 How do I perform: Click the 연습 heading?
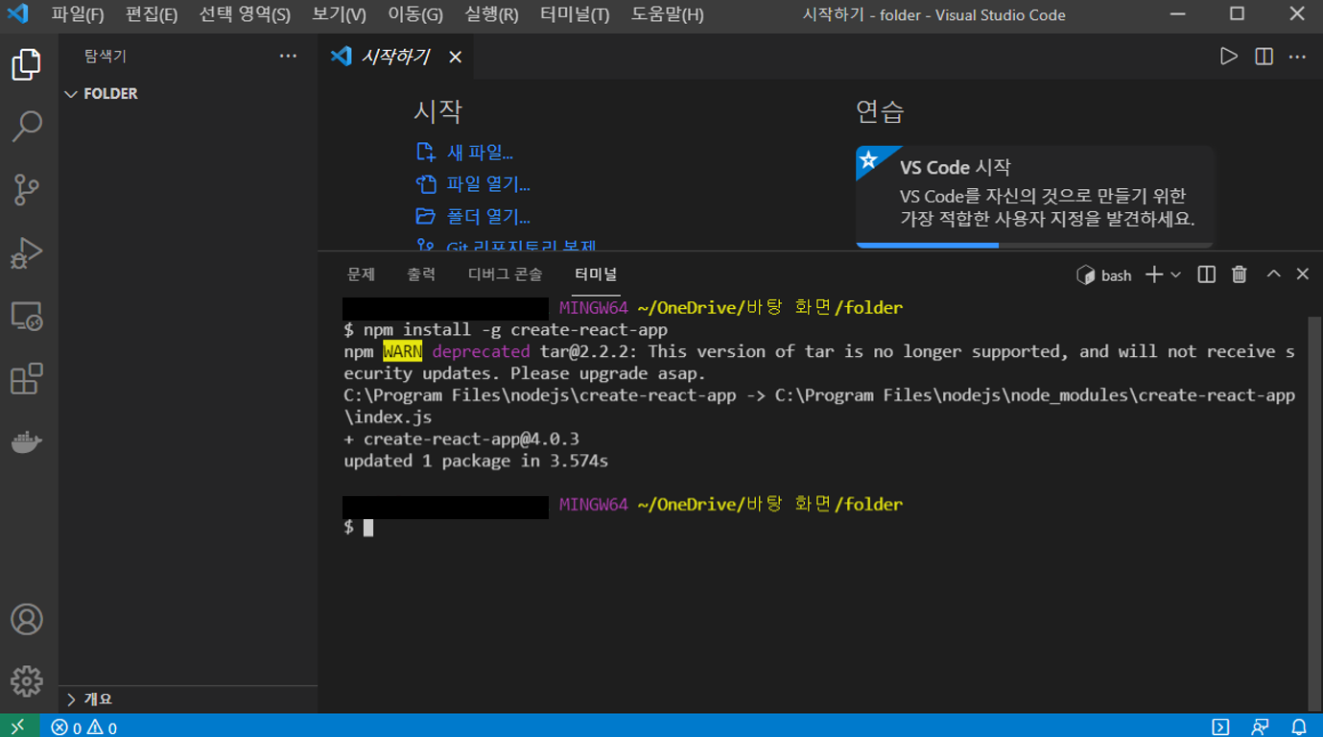click(x=880, y=111)
